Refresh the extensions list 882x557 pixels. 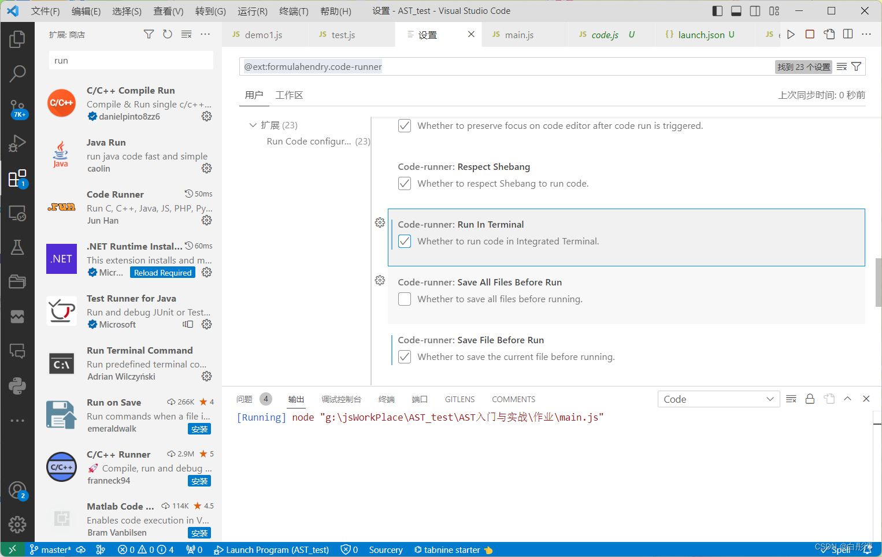click(168, 35)
